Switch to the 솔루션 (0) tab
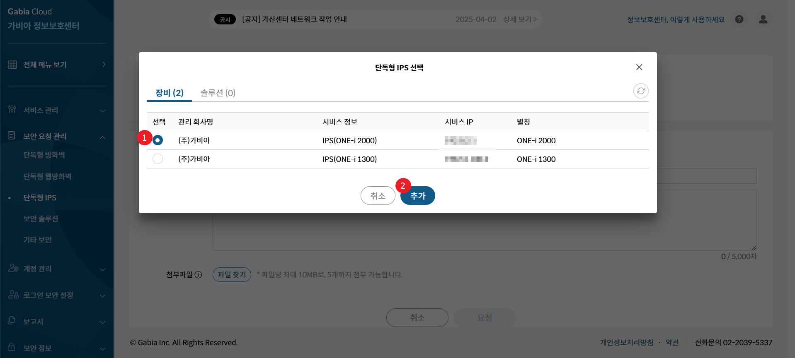 218,93
